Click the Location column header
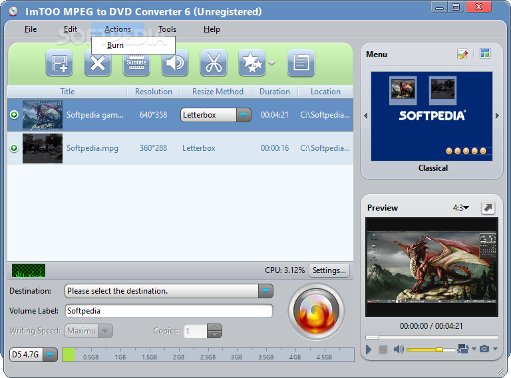This screenshot has width=511, height=378. 325,92
